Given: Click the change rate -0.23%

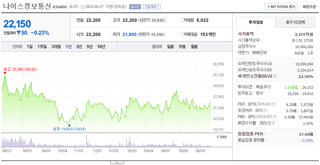Looking at the screenshot, I should pos(40,33).
